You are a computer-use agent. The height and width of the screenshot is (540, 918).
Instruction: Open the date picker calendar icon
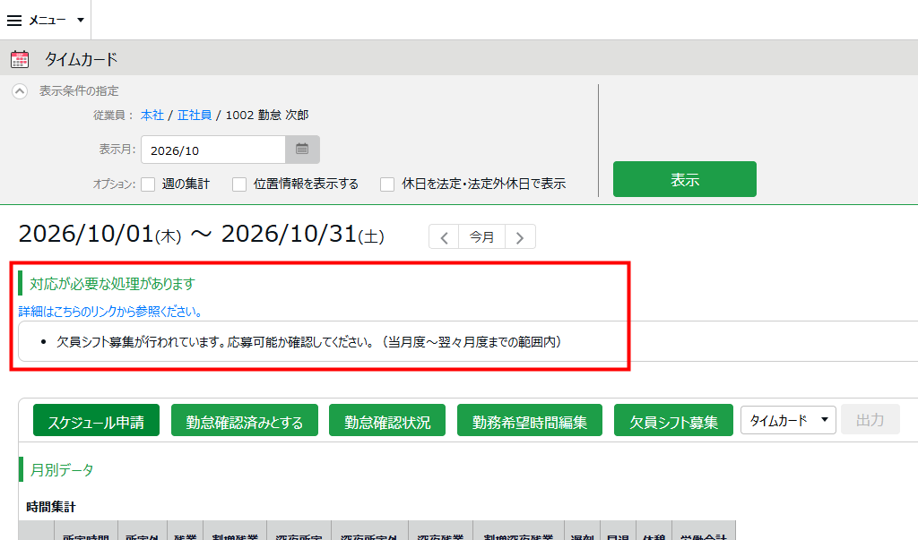pyautogui.click(x=302, y=150)
